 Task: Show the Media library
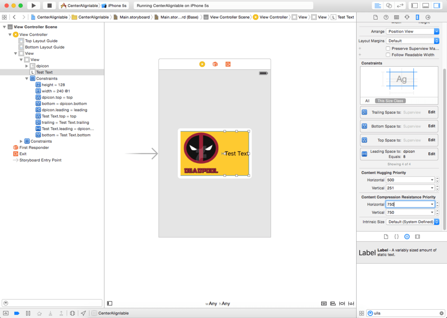pyautogui.click(x=418, y=237)
